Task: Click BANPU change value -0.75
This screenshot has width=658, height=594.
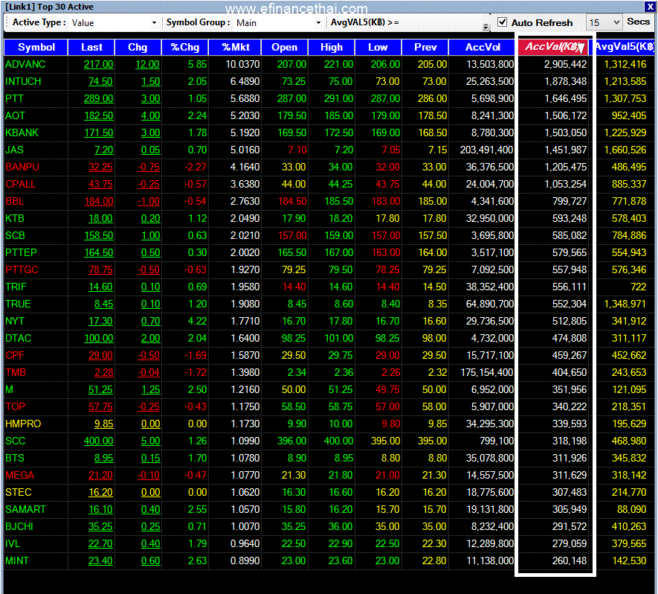Action: click(x=149, y=167)
